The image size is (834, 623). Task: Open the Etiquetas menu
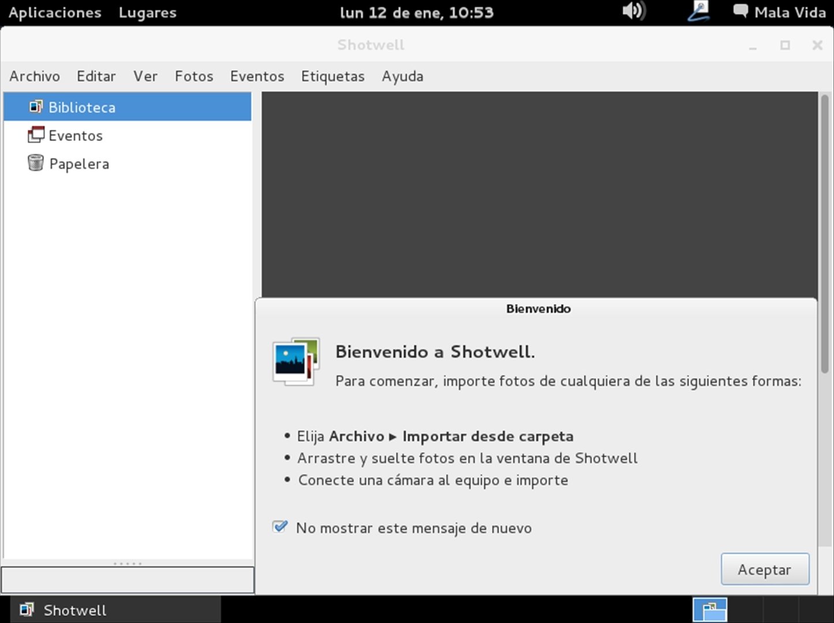[x=333, y=76]
